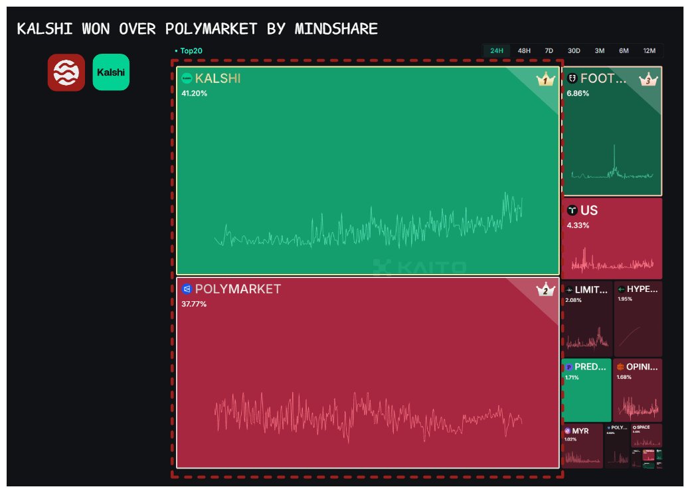Click the KALSHI tile sparkline chart
690x493 pixels.
click(369, 221)
